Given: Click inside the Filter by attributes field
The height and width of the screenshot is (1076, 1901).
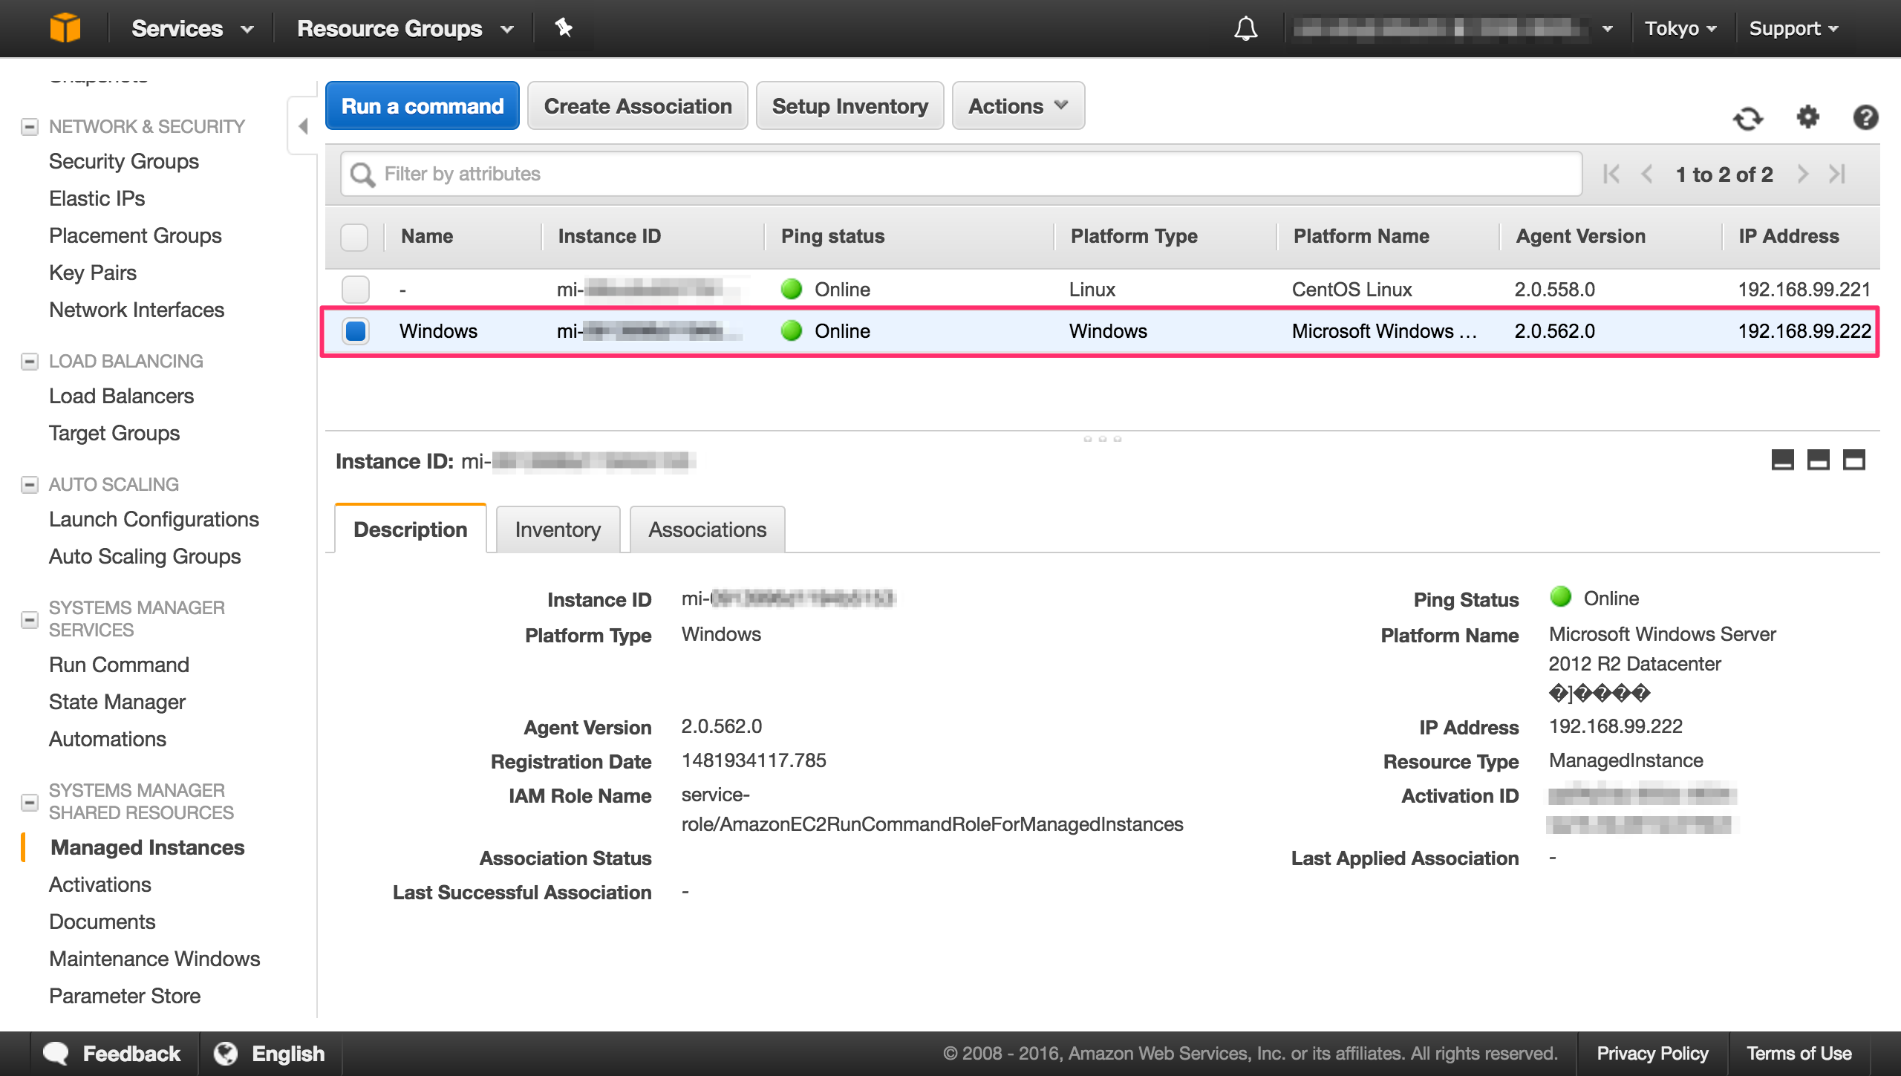Looking at the screenshot, I should pyautogui.click(x=668, y=174).
